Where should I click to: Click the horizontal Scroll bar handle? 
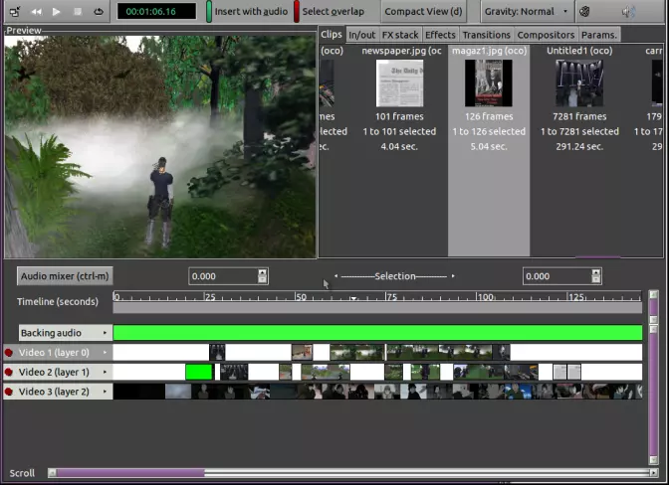tap(130, 473)
